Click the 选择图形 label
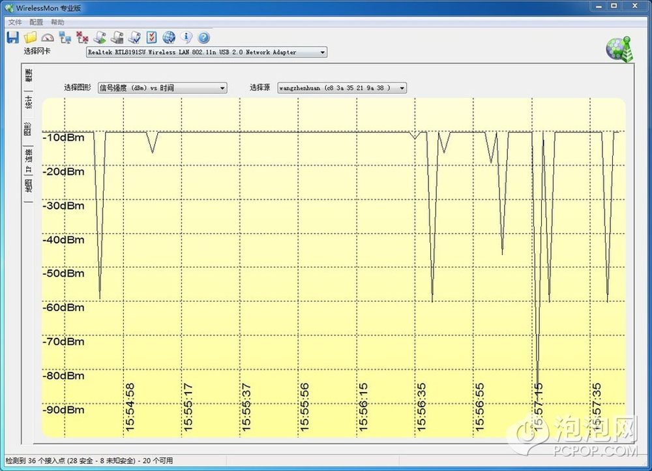The width and height of the screenshot is (652, 471). 78,87
